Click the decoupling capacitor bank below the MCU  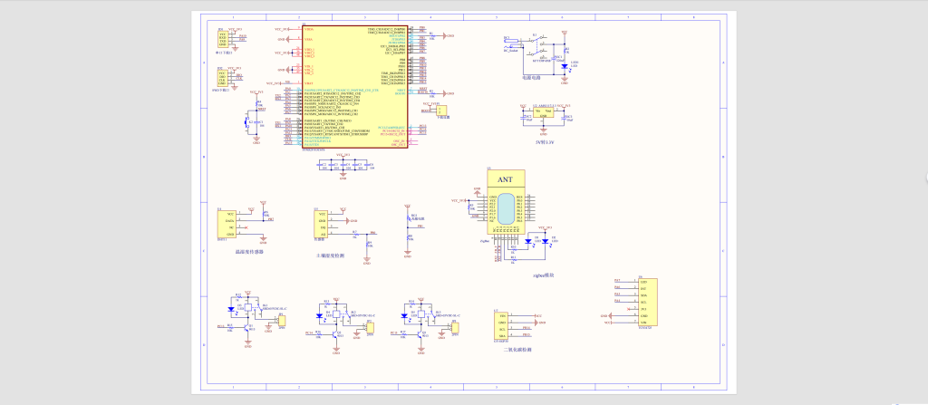point(343,166)
